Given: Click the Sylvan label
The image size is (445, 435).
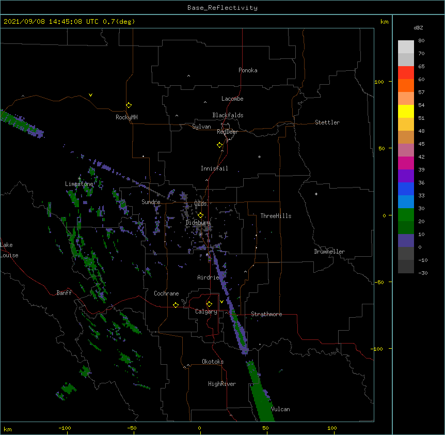Looking at the screenshot, I should 201,127.
